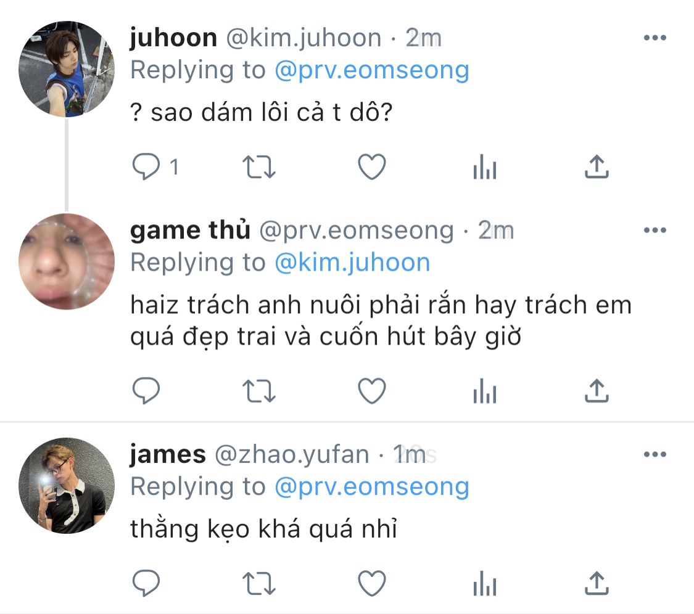The width and height of the screenshot is (694, 614).
Task: View analytics for james's tweet
Action: pyautogui.click(x=485, y=583)
